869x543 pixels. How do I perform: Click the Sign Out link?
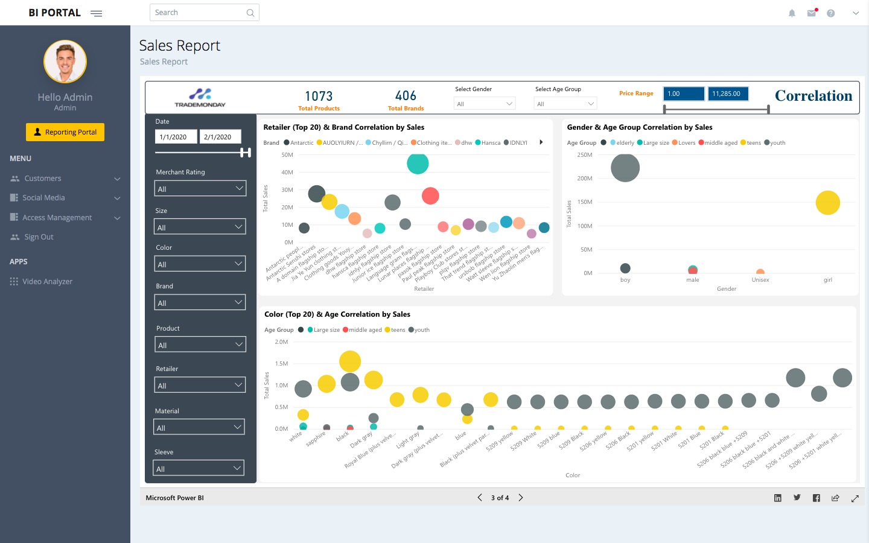tap(39, 237)
